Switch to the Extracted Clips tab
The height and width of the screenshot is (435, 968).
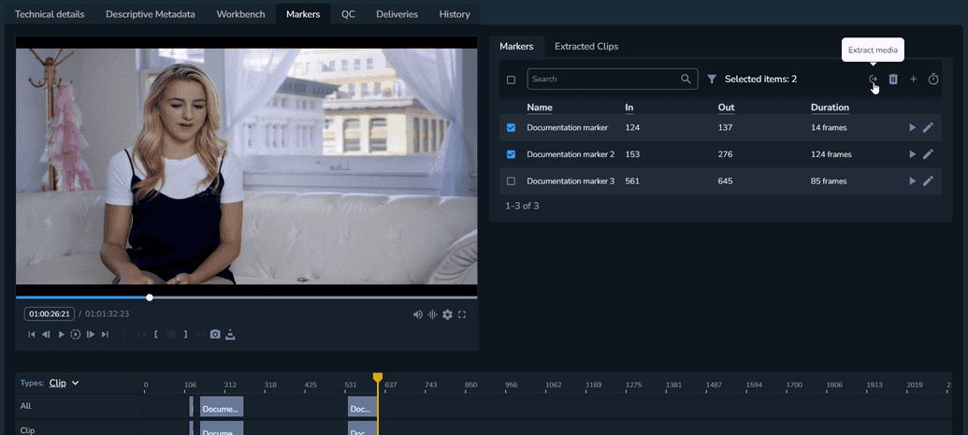pos(586,47)
